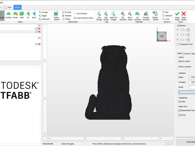Toggle the X clip plane checkbox

(182, 30)
